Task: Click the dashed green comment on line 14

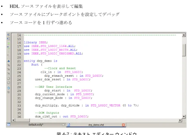Action: point(100,35)
